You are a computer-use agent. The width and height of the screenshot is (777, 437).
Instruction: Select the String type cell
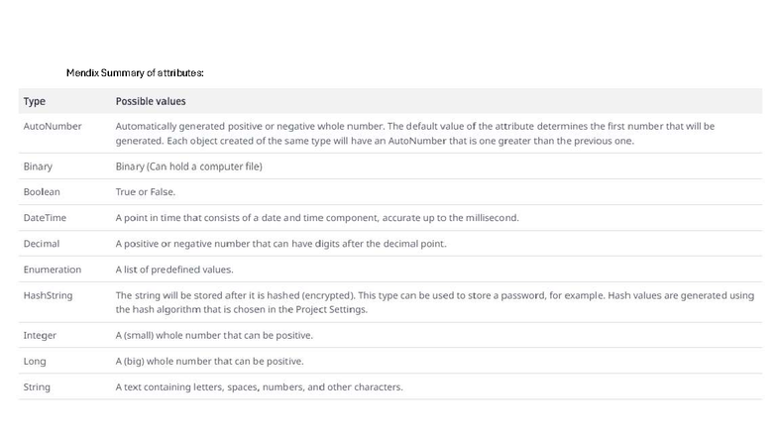37,386
